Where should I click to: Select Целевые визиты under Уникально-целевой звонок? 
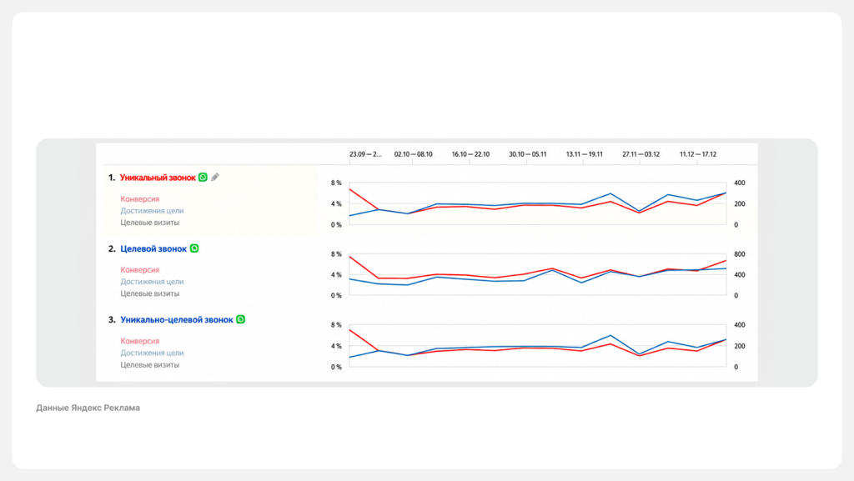[150, 365]
